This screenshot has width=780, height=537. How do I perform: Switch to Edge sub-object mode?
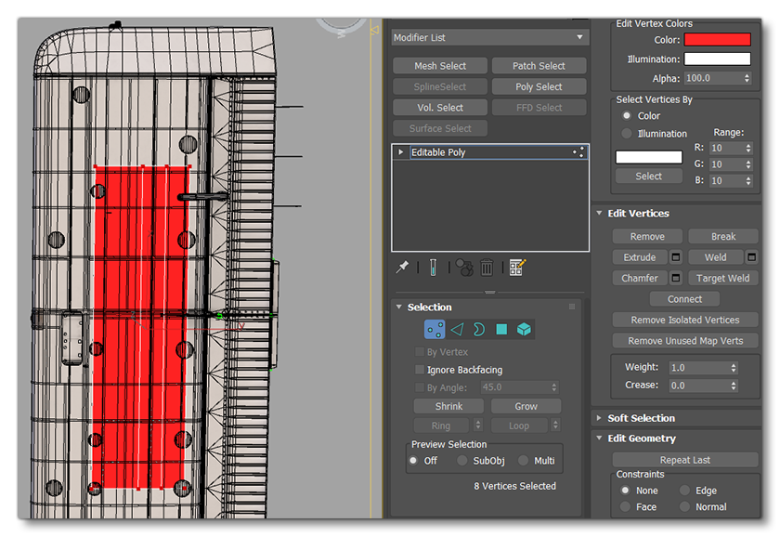pyautogui.click(x=459, y=328)
